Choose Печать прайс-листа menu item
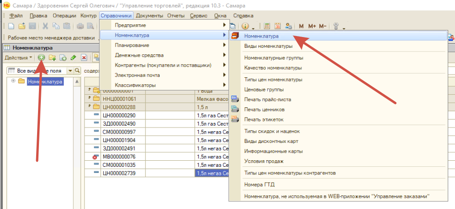455x209 pixels. click(268, 99)
